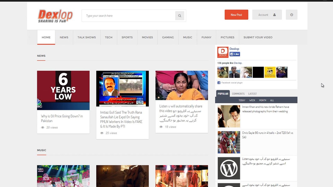Open the Sports menu item
Image resolution: width=333 pixels, height=187 pixels.
[x=127, y=37]
